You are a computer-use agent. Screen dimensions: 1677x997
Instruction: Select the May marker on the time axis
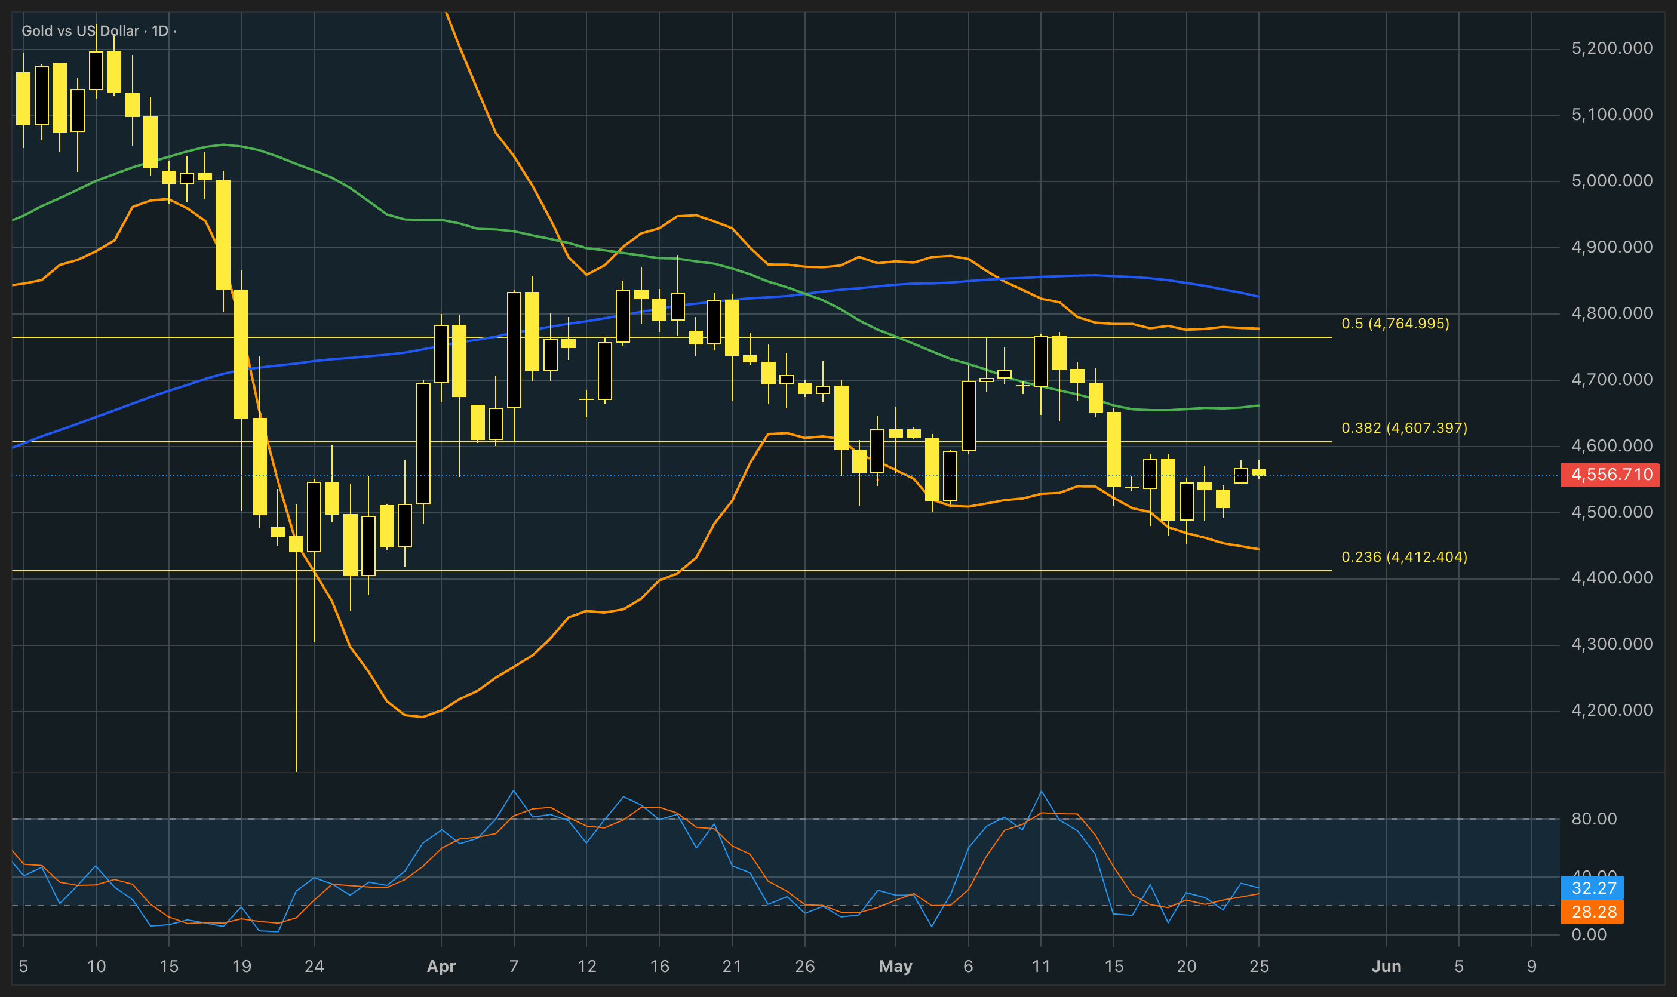(896, 967)
